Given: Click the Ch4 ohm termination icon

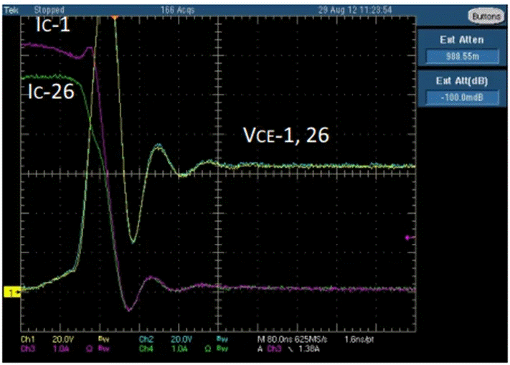Looking at the screenshot, I should pyautogui.click(x=208, y=349).
